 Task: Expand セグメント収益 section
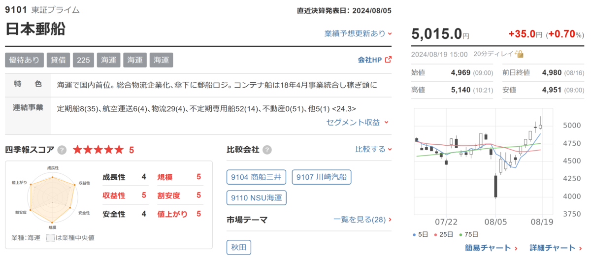358,122
